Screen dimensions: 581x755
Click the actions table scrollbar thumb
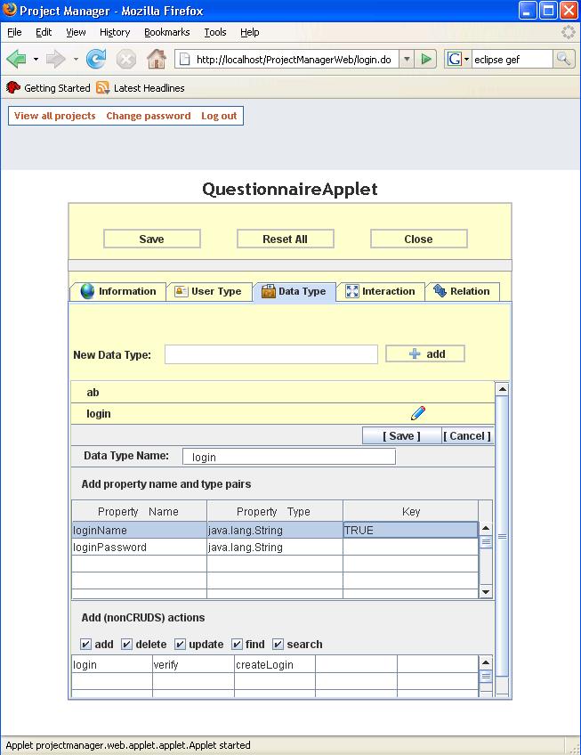486,676
